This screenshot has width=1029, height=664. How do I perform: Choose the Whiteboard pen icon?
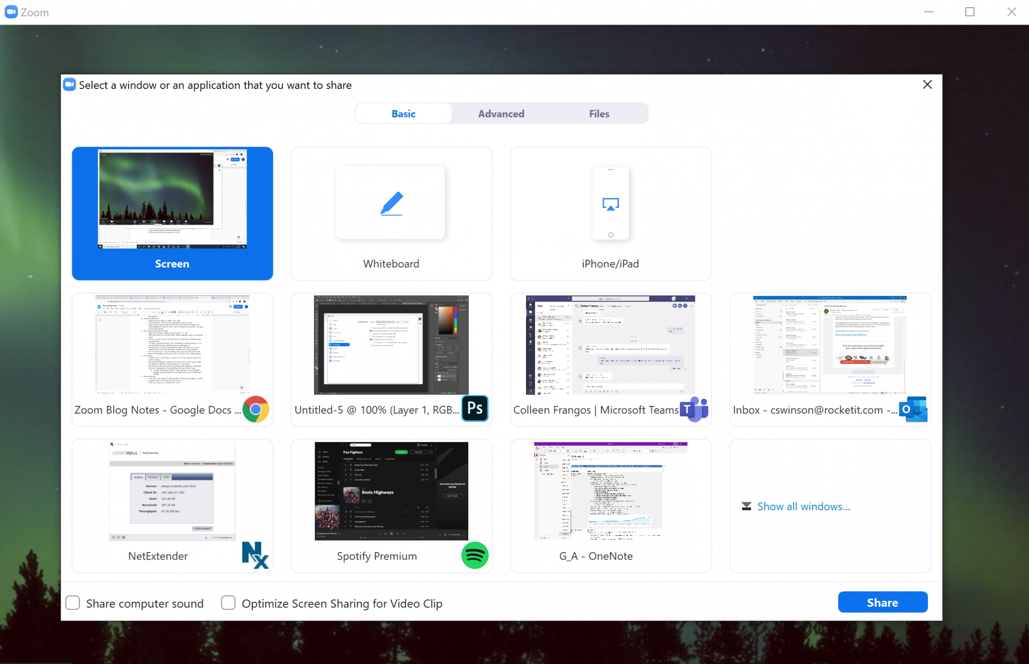pos(391,203)
